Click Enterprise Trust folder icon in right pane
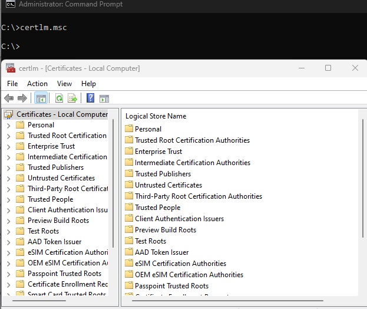367x309 pixels. point(129,151)
